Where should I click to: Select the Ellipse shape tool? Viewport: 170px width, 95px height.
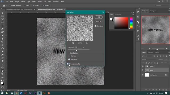tap(2, 68)
